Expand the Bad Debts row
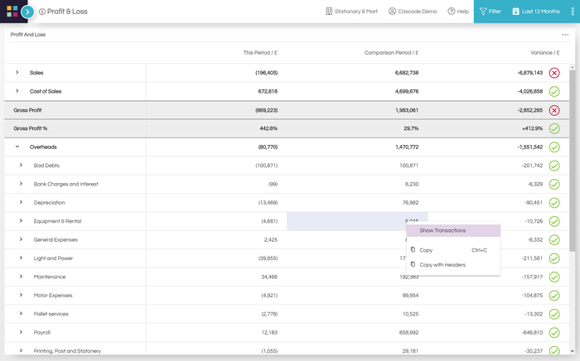Image resolution: width=580 pixels, height=361 pixels. [x=21, y=165]
